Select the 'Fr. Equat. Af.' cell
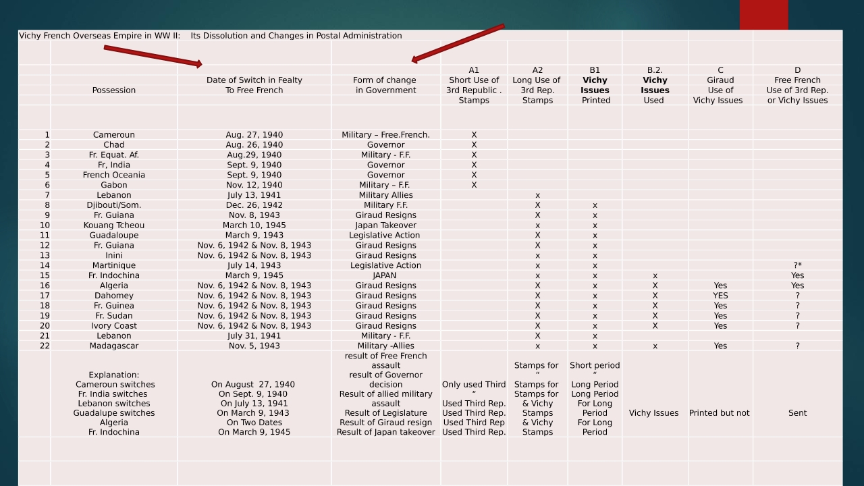 pos(114,155)
